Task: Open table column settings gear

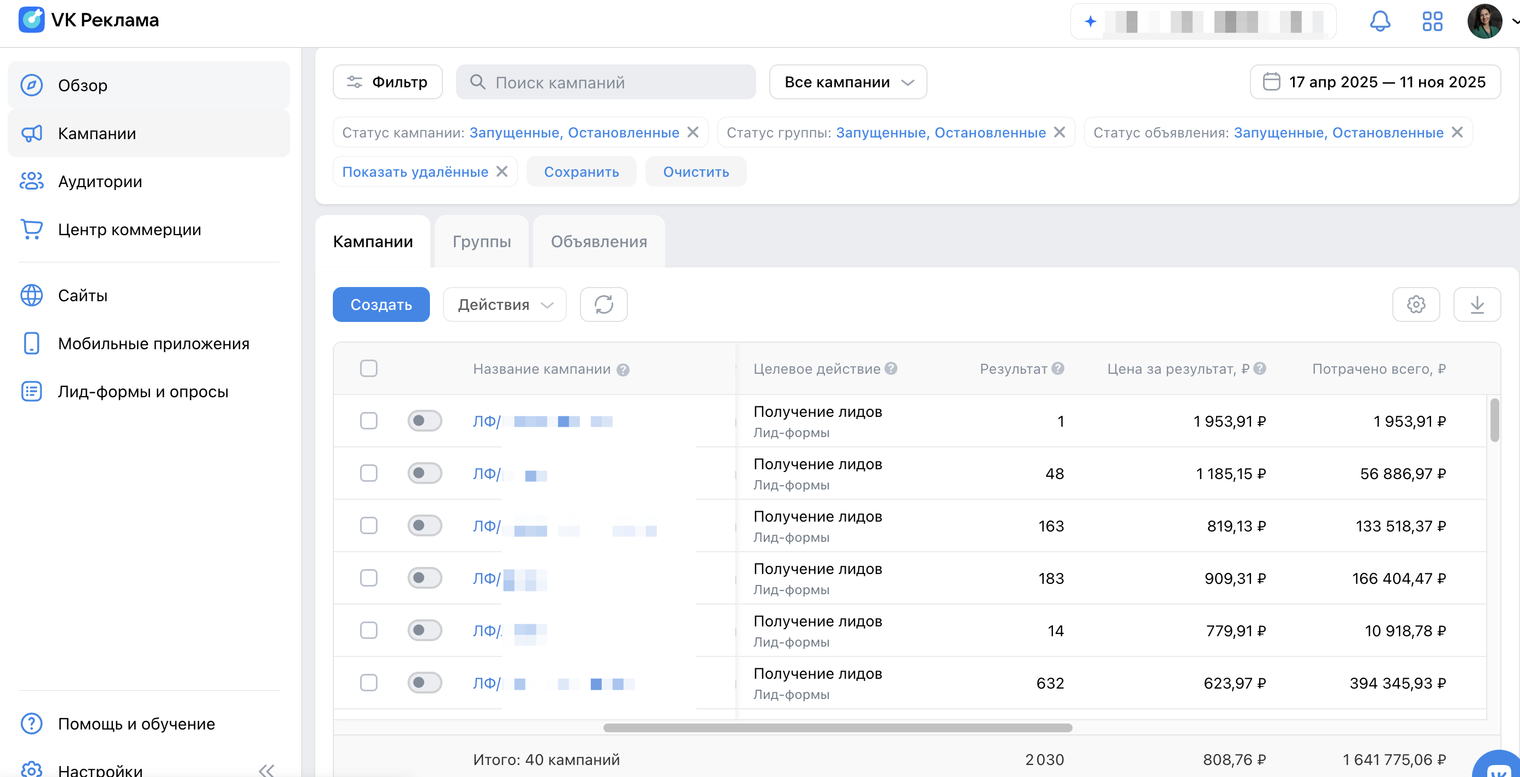Action: (x=1416, y=304)
